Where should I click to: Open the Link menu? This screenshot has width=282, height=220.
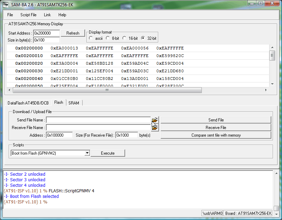47,15
